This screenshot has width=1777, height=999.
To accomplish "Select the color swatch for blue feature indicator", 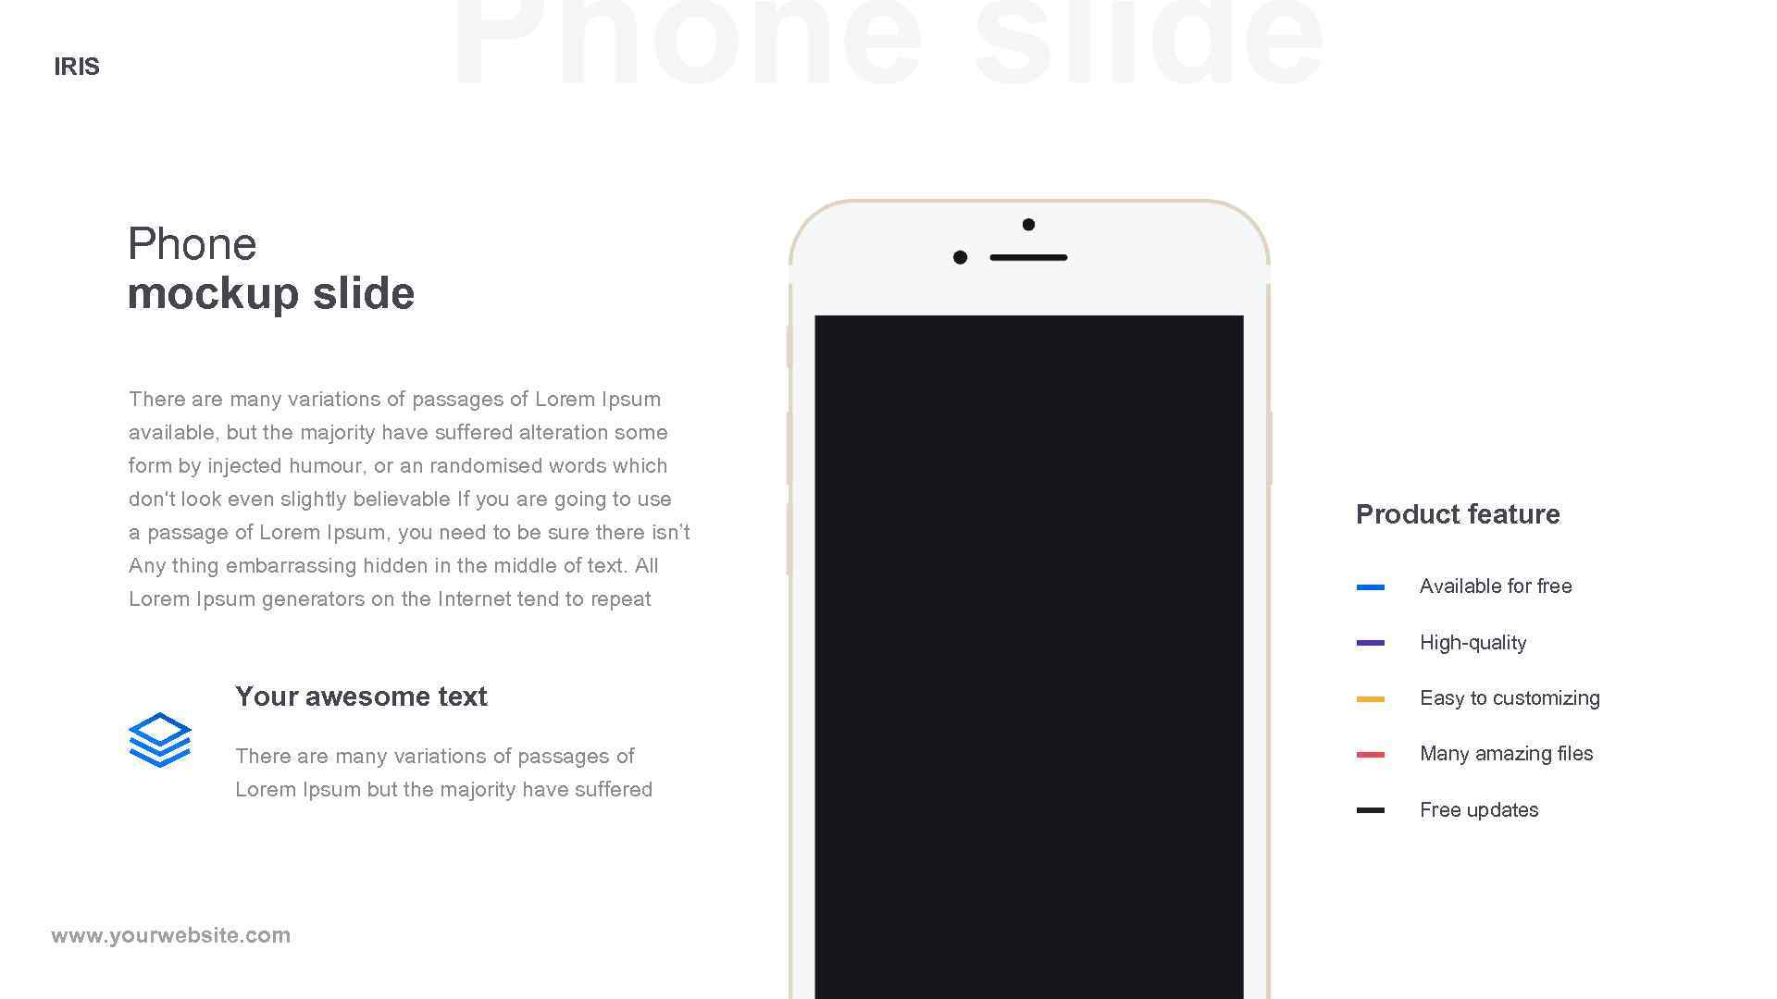I will tap(1370, 586).
